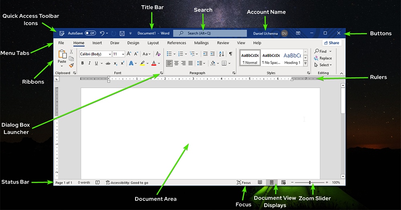This screenshot has width=401, height=210.
Task: Click the Cut scissors icon
Action: click(71, 52)
